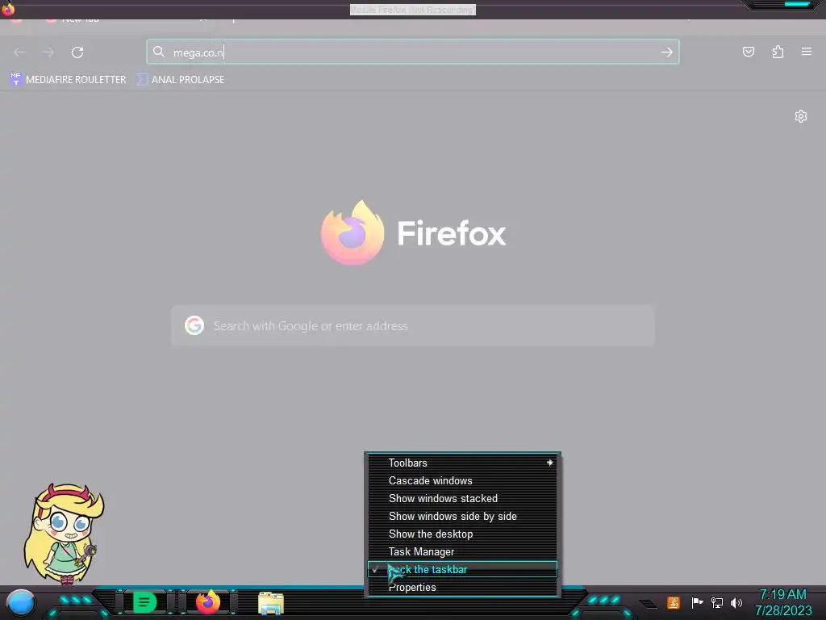Open the volume speaker tray icon
The image size is (826, 620).
736,602
